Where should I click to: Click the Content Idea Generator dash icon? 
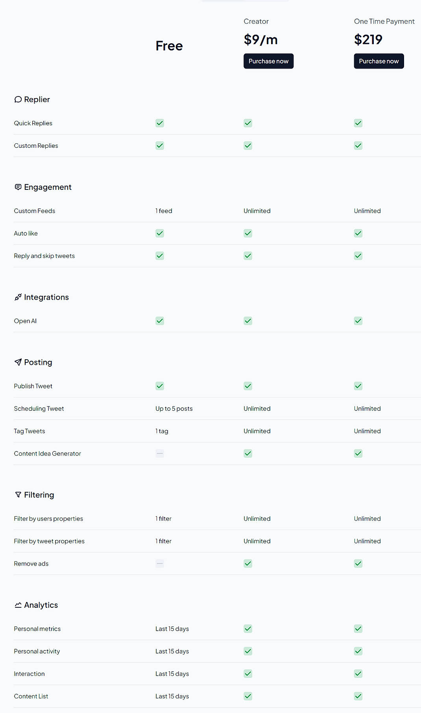(x=160, y=453)
